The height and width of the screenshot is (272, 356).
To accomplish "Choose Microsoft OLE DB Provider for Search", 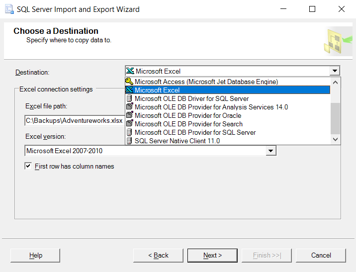I will tap(228, 124).
